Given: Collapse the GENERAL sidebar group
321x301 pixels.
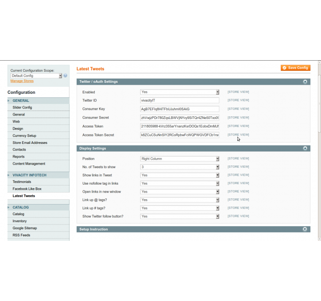Looking at the screenshot, I should pos(39,100).
